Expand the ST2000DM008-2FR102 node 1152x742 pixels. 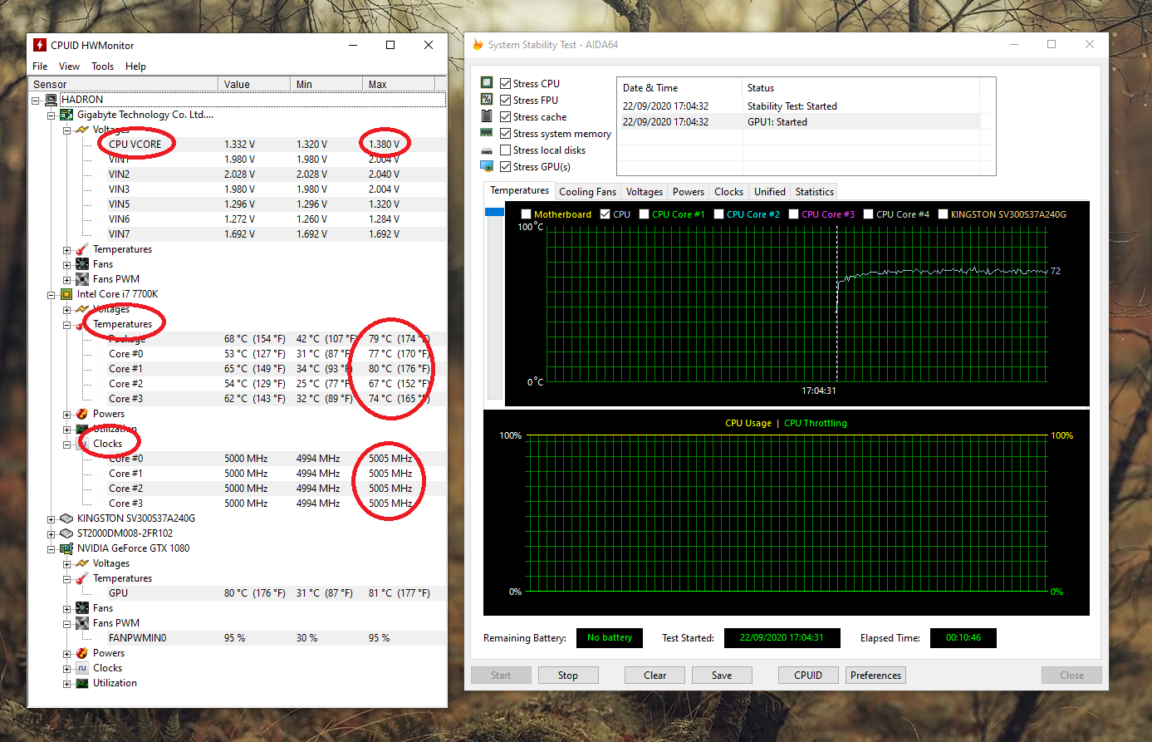pos(51,533)
